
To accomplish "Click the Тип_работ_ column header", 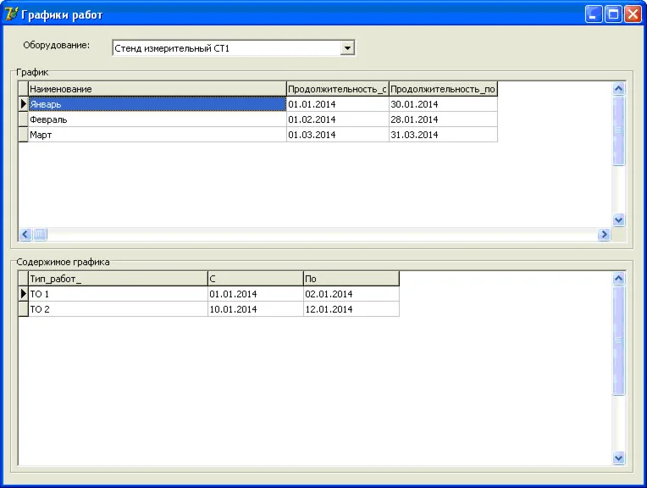I will coord(118,279).
